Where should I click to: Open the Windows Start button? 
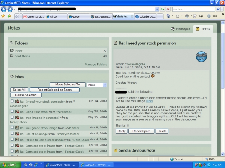[x=10, y=165]
